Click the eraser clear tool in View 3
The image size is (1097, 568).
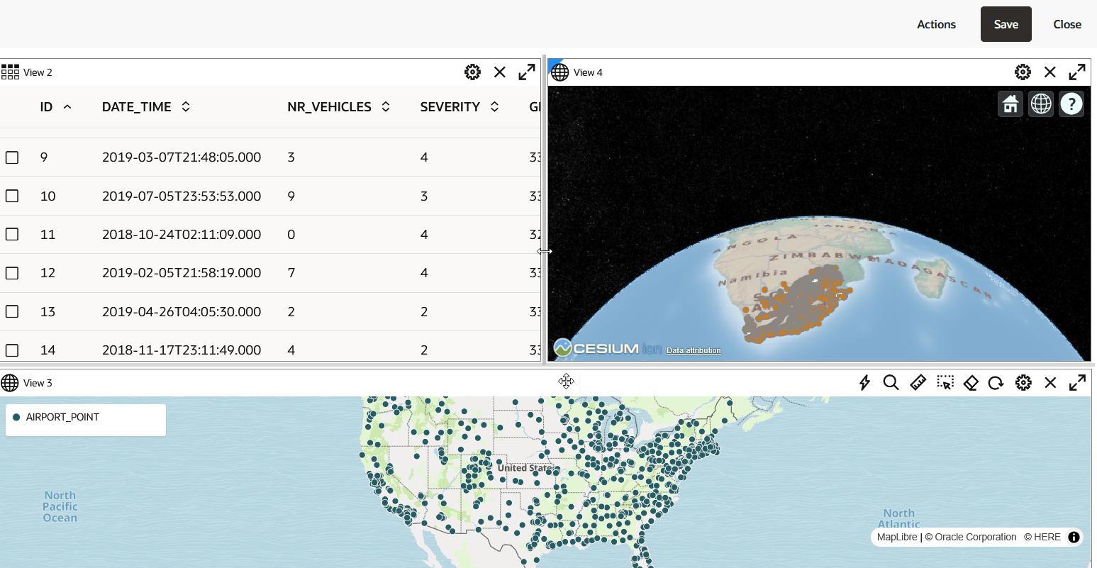coord(971,383)
